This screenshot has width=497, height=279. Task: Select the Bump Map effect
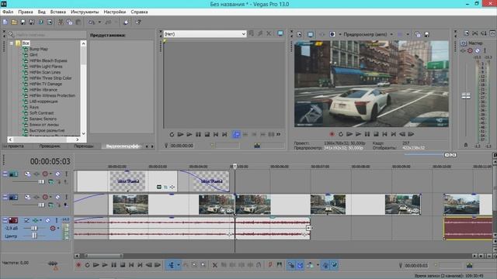tap(39, 49)
